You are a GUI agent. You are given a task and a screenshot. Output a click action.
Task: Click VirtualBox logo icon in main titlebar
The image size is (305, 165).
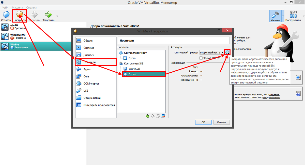3,3
